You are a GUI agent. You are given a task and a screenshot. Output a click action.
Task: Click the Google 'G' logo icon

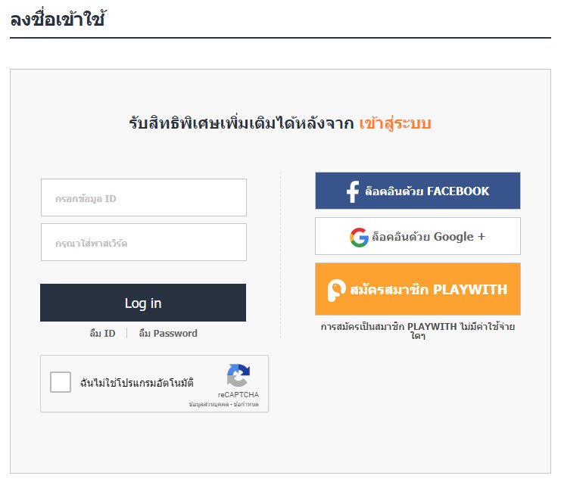[x=359, y=237]
